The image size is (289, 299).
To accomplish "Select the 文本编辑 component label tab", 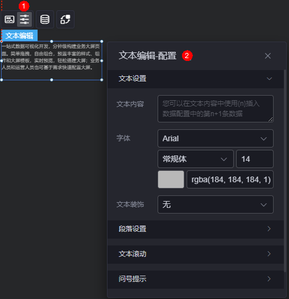I will click(19, 36).
